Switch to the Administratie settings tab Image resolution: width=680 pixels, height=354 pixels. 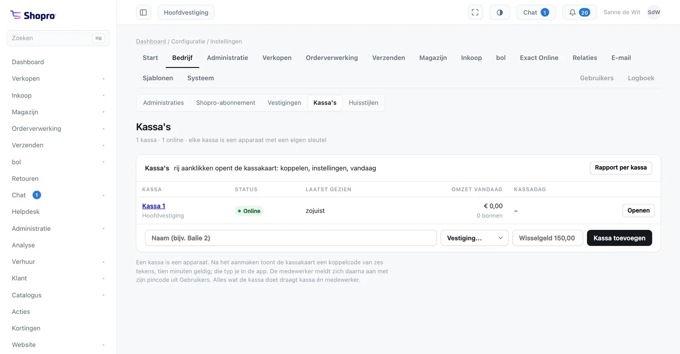click(227, 58)
